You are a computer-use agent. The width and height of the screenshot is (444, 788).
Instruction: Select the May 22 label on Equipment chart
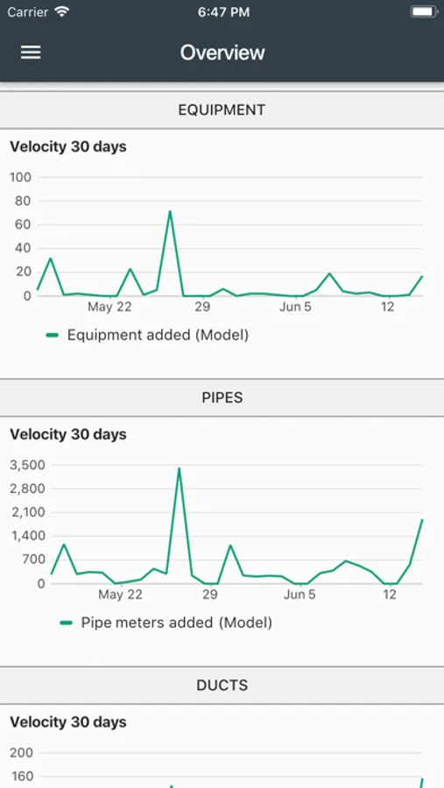109,307
